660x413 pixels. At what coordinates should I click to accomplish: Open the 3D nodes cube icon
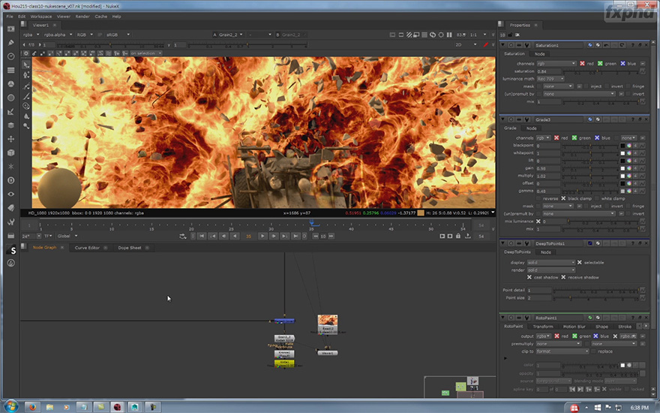click(x=11, y=152)
